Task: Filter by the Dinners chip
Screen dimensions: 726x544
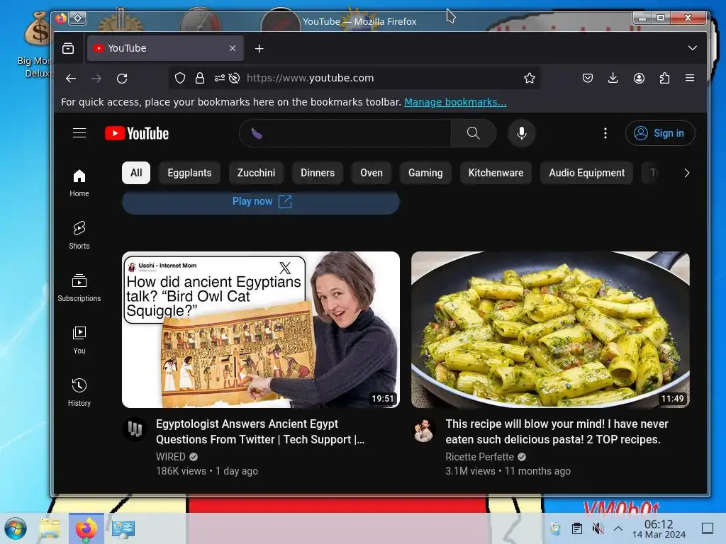Action: coord(318,173)
